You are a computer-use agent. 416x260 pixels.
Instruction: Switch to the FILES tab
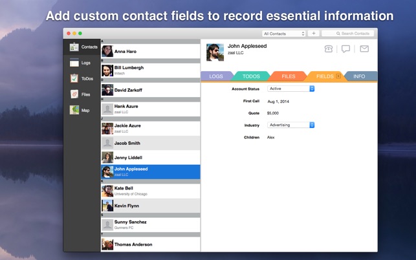[289, 76]
